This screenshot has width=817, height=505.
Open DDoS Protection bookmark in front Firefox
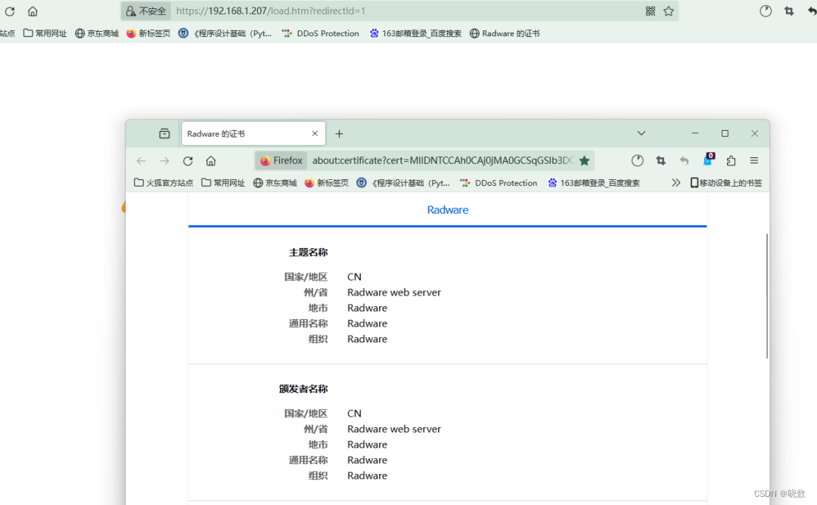pos(499,183)
